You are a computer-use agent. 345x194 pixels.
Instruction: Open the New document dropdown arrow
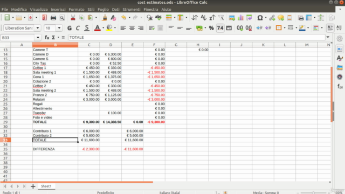click(13, 18)
